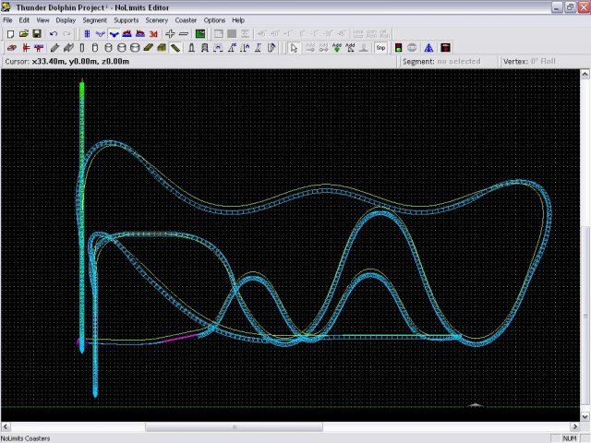Open the Options menu
Viewport: 591px width, 443px height.
[x=214, y=20]
